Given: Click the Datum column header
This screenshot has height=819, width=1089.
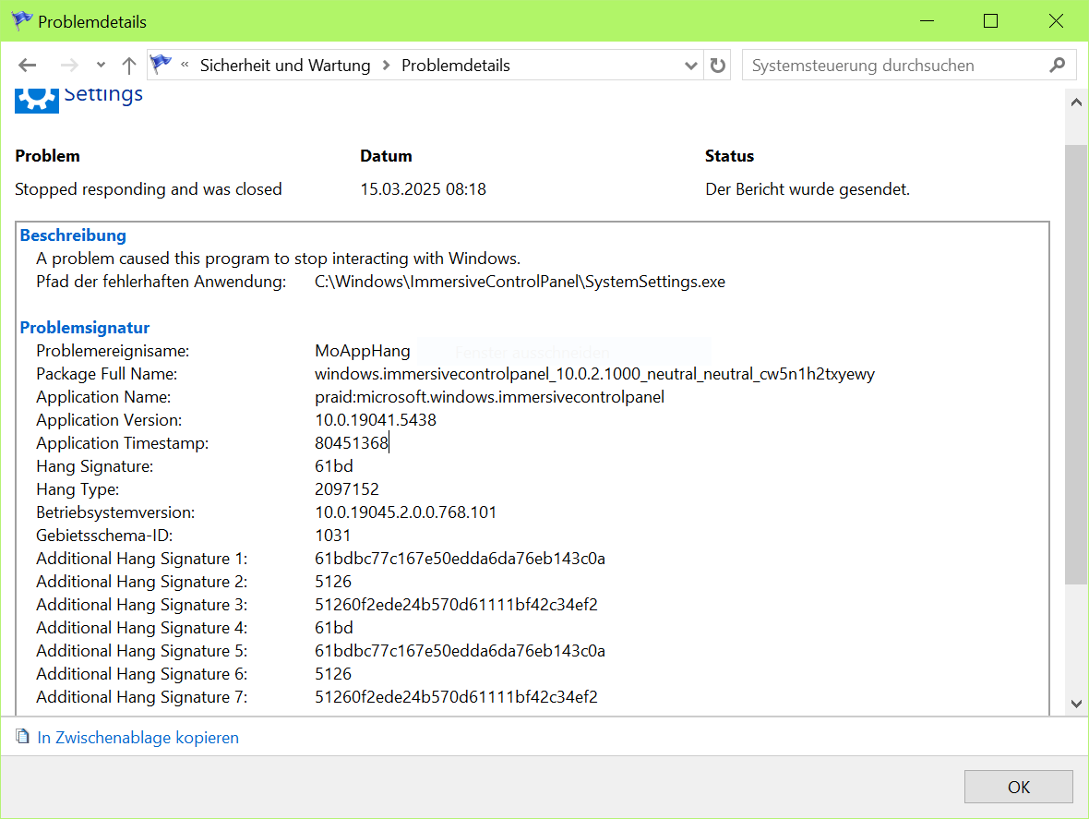Looking at the screenshot, I should pyautogui.click(x=386, y=156).
